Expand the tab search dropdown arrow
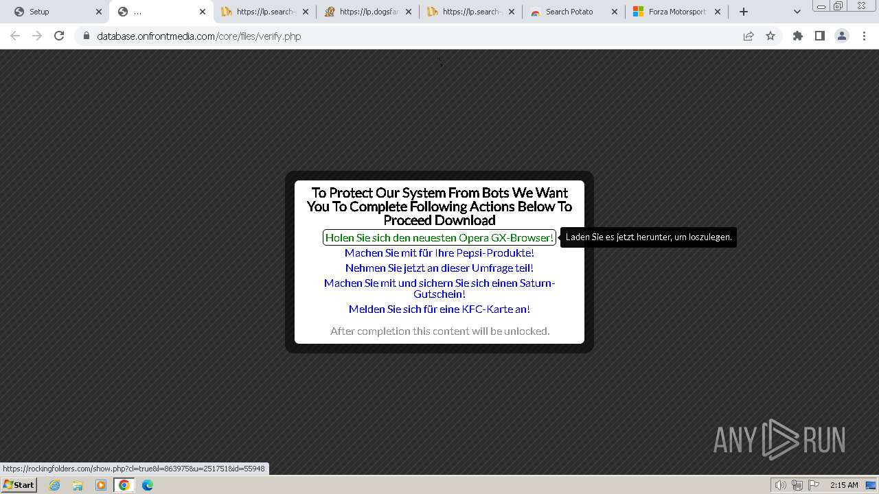Image resolution: width=879 pixels, height=494 pixels. 797,12
